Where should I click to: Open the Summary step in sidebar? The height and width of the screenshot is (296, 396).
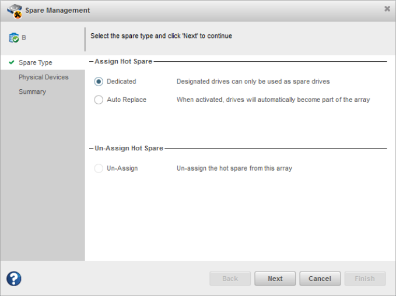coord(32,92)
